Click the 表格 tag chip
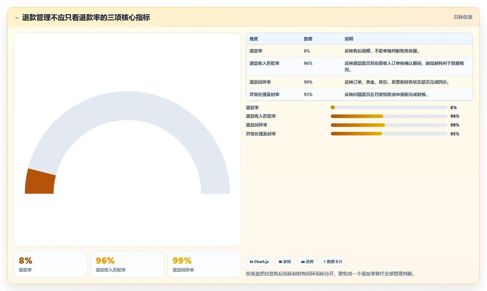The width and height of the screenshot is (487, 291). click(x=285, y=262)
